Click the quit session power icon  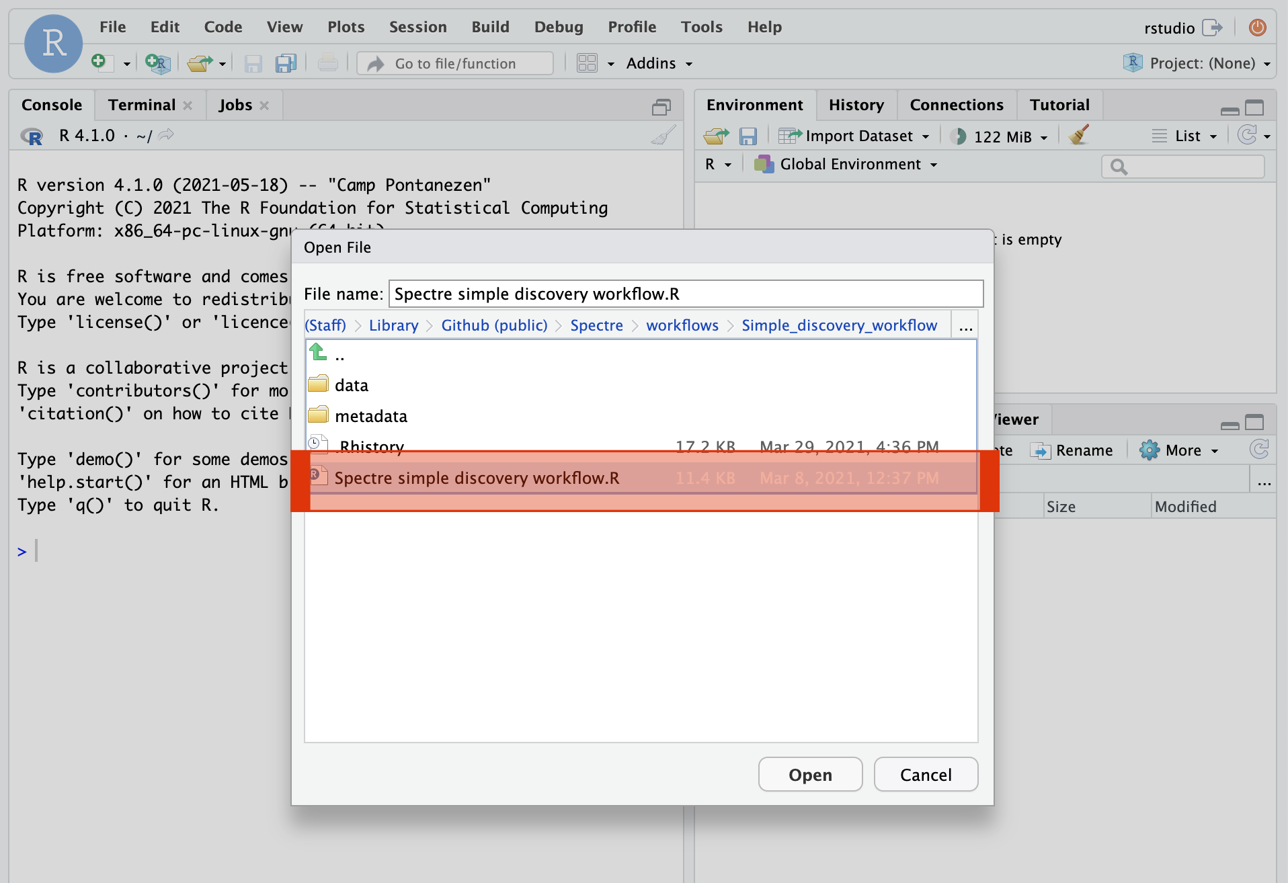coord(1257,28)
